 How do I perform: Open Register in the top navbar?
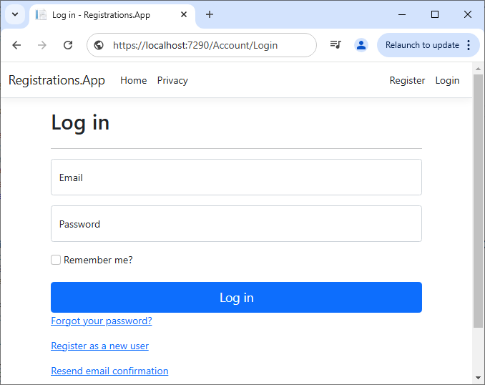coord(407,80)
